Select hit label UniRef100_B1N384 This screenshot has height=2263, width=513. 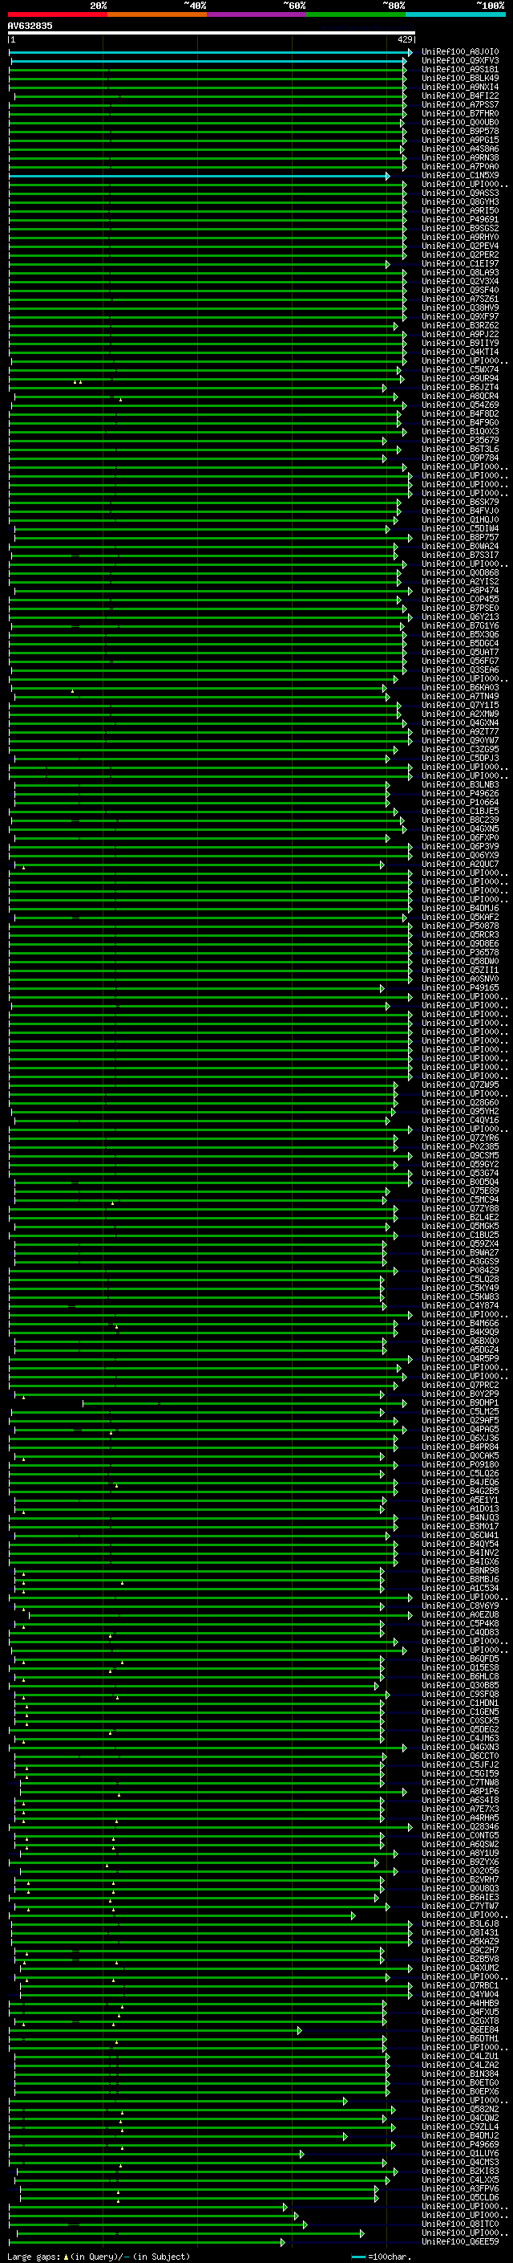coord(460,2074)
